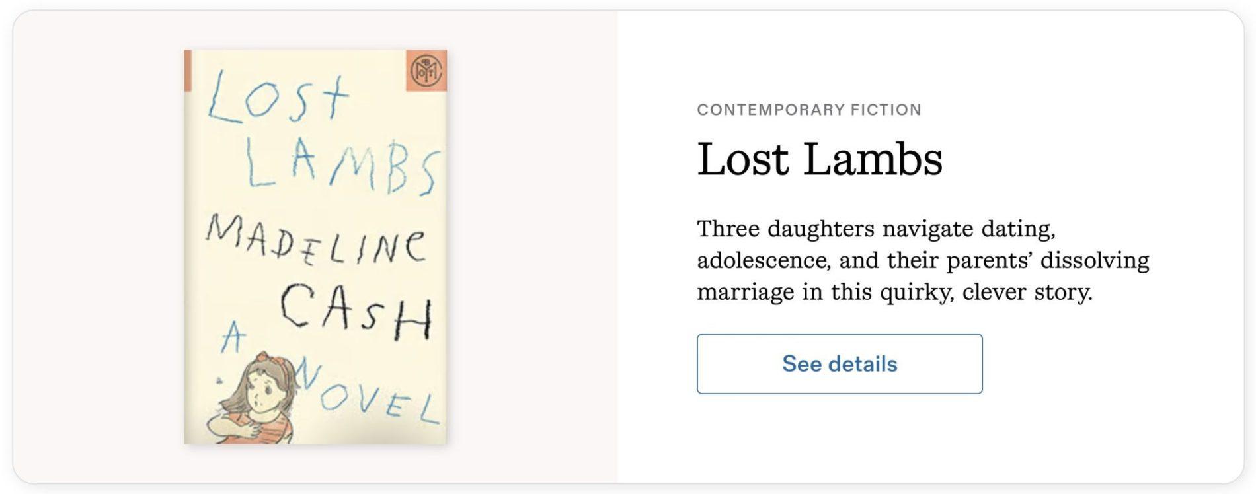Click the text 'marriage in this quirky, clever story'
The width and height of the screenshot is (1256, 494).
[894, 291]
